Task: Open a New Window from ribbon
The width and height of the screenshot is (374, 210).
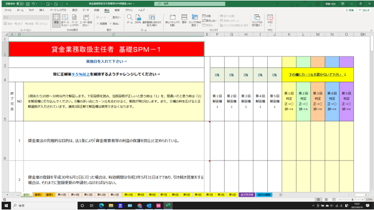Action: pos(172,20)
